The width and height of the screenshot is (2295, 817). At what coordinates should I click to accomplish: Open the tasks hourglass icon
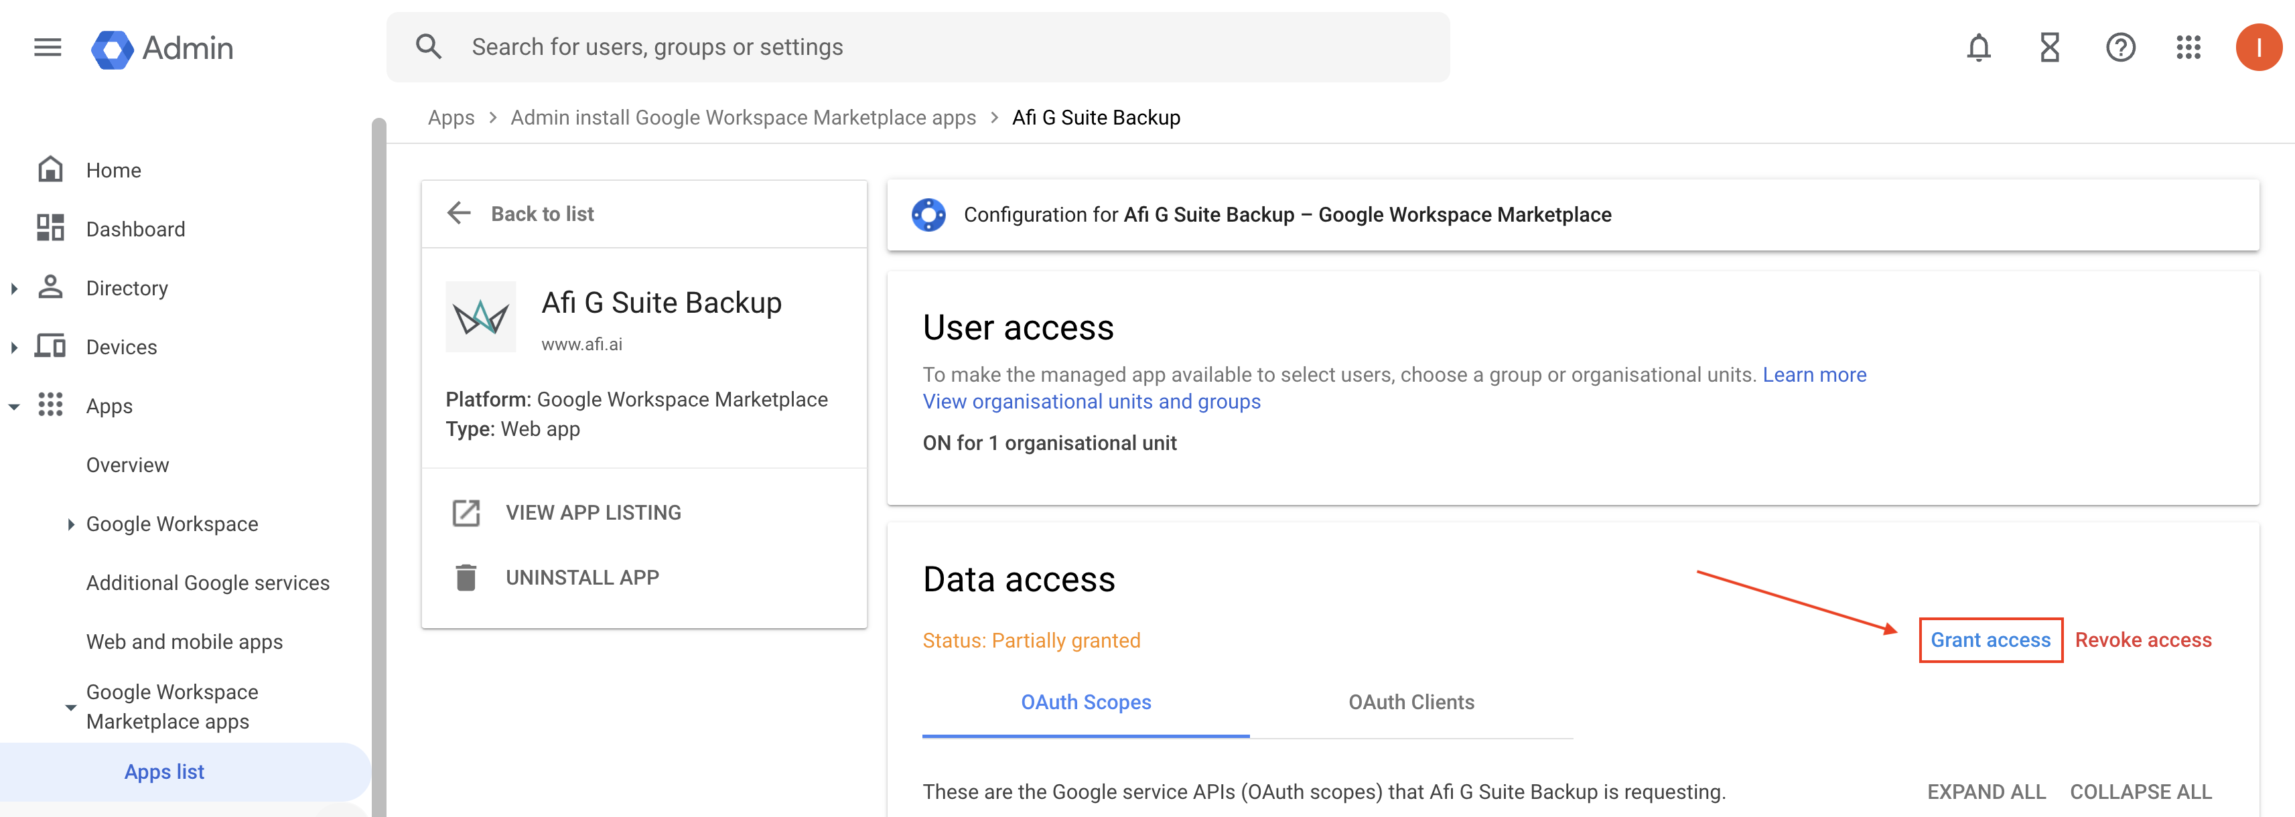pyautogui.click(x=2049, y=48)
